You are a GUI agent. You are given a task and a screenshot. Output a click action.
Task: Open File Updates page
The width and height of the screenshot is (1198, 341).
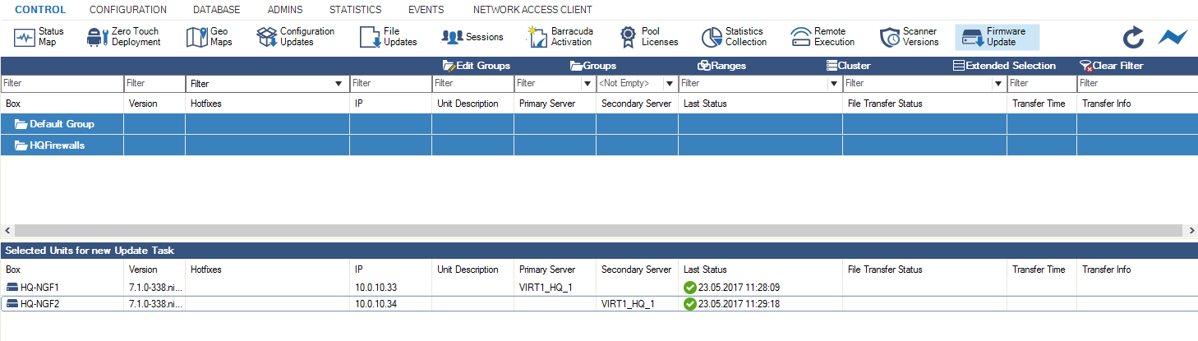pos(389,36)
